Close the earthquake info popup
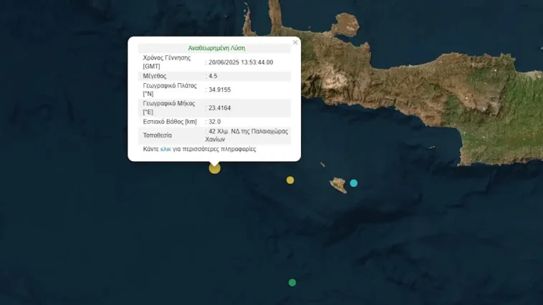This screenshot has height=305, width=543. click(295, 42)
